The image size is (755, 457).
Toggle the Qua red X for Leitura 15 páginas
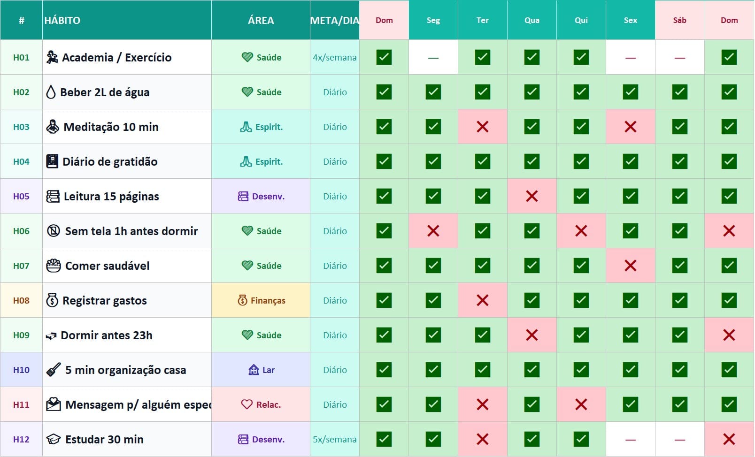[x=532, y=196]
